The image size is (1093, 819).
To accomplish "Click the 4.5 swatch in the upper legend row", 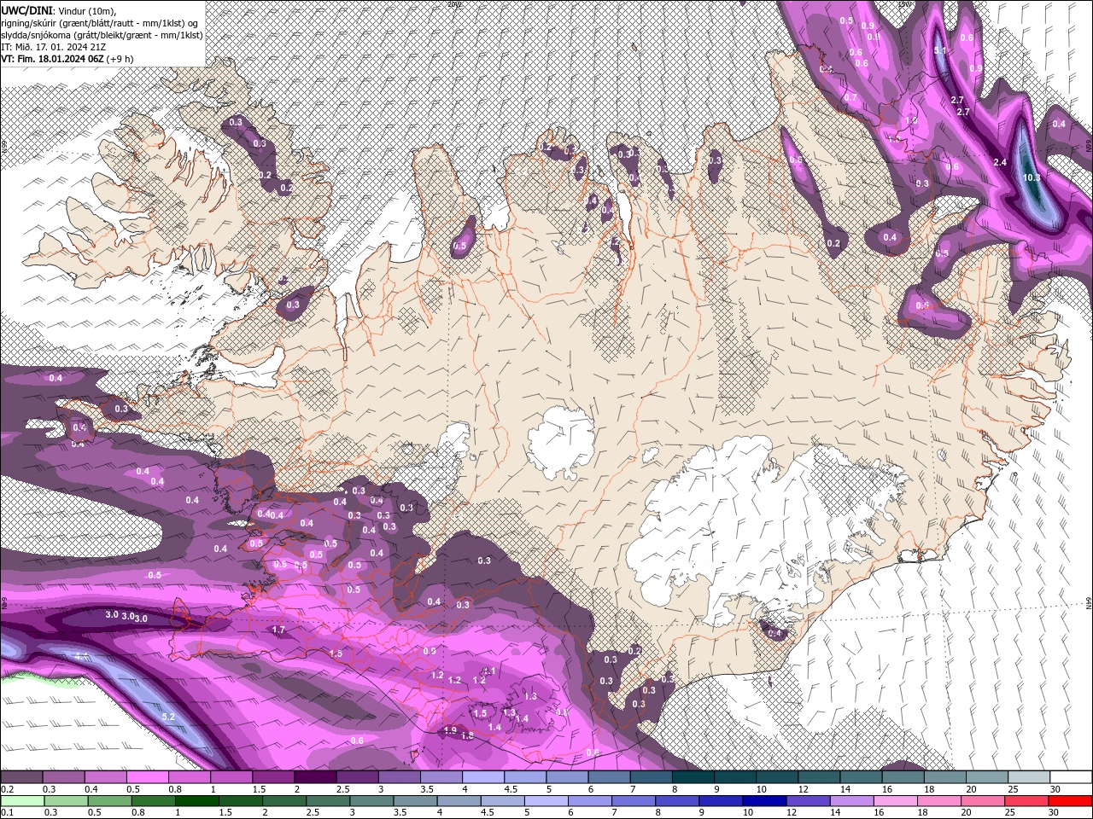I will [x=524, y=777].
